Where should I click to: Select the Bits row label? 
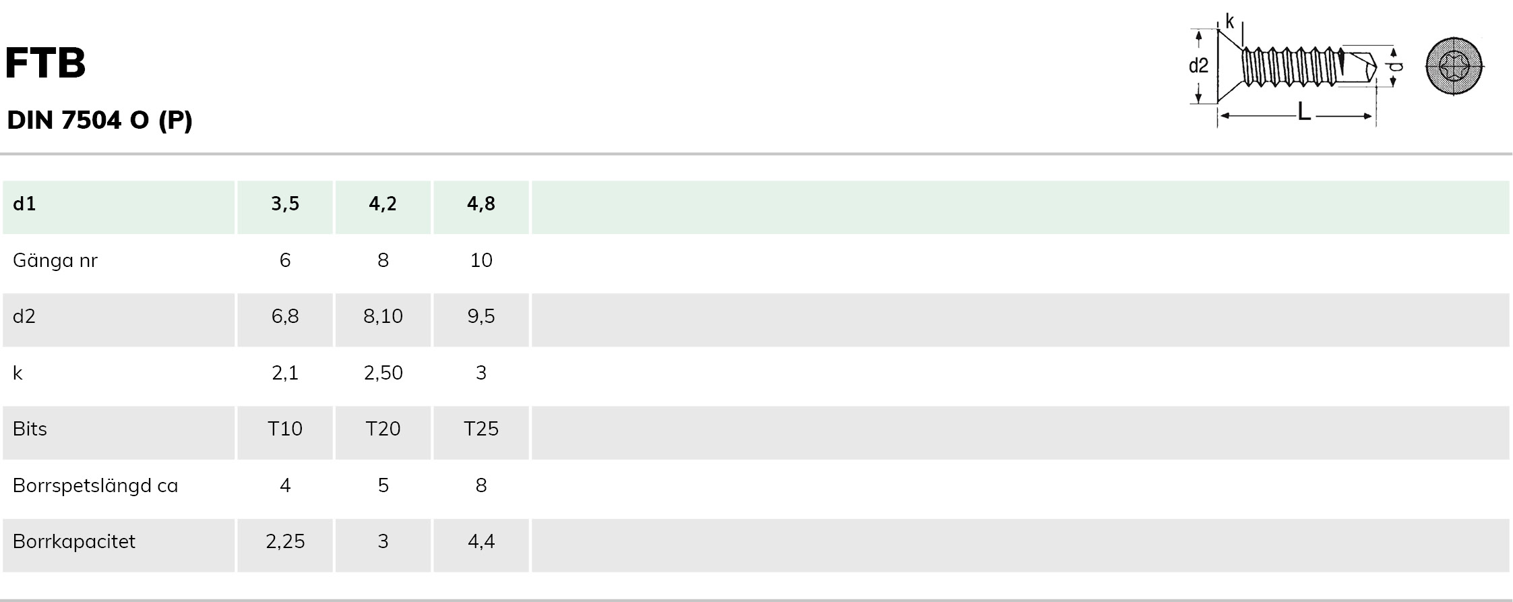(30, 429)
